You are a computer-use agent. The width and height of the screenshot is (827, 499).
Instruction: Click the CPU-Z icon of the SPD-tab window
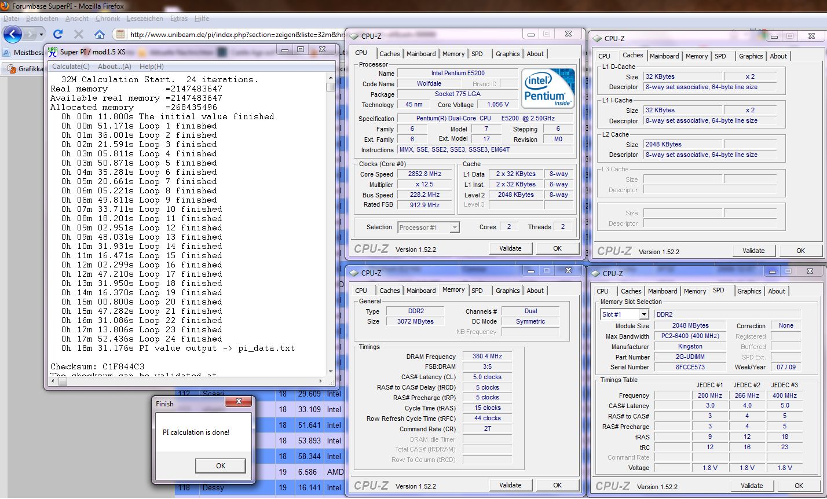595,273
